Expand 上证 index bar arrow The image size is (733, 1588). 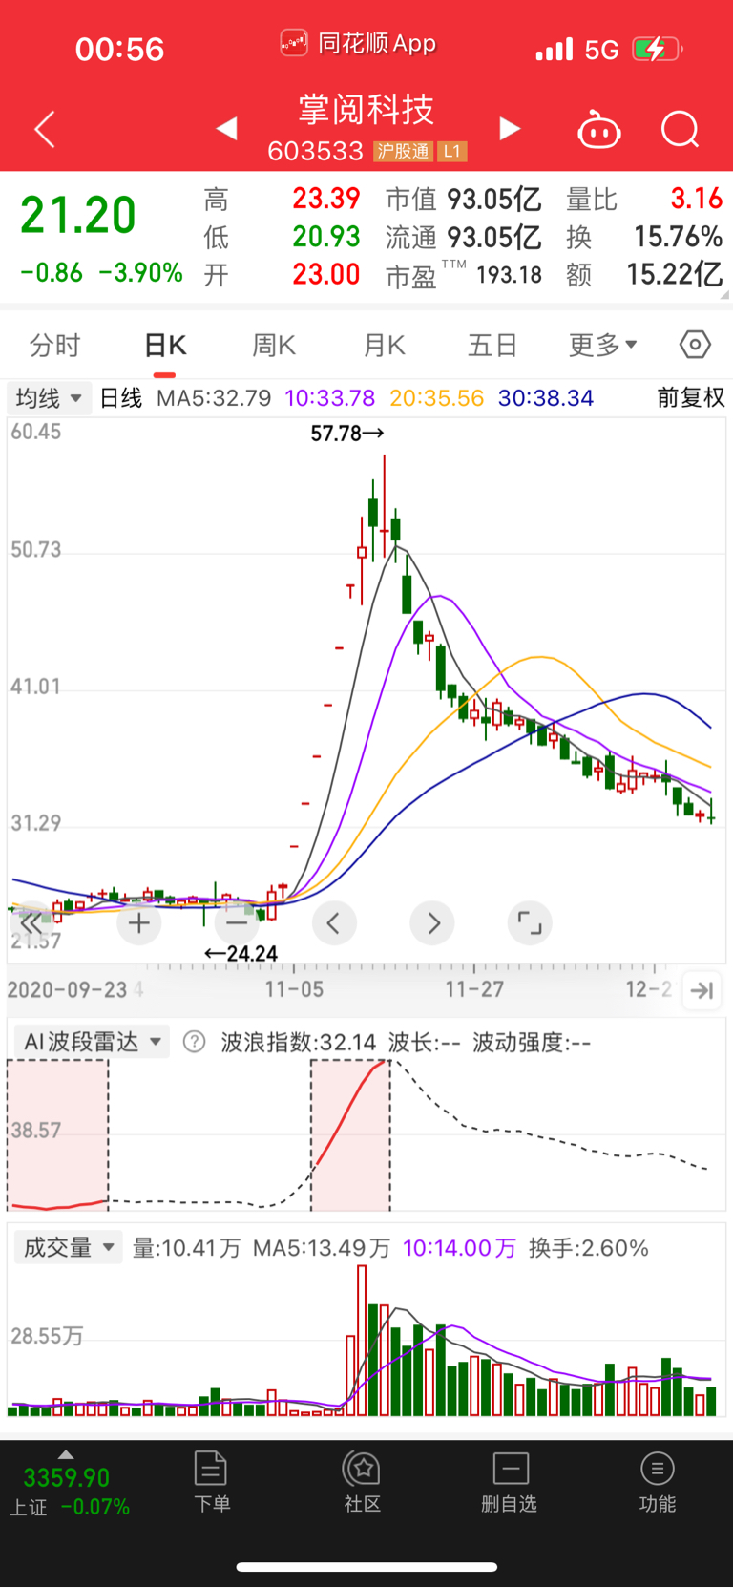(65, 1454)
